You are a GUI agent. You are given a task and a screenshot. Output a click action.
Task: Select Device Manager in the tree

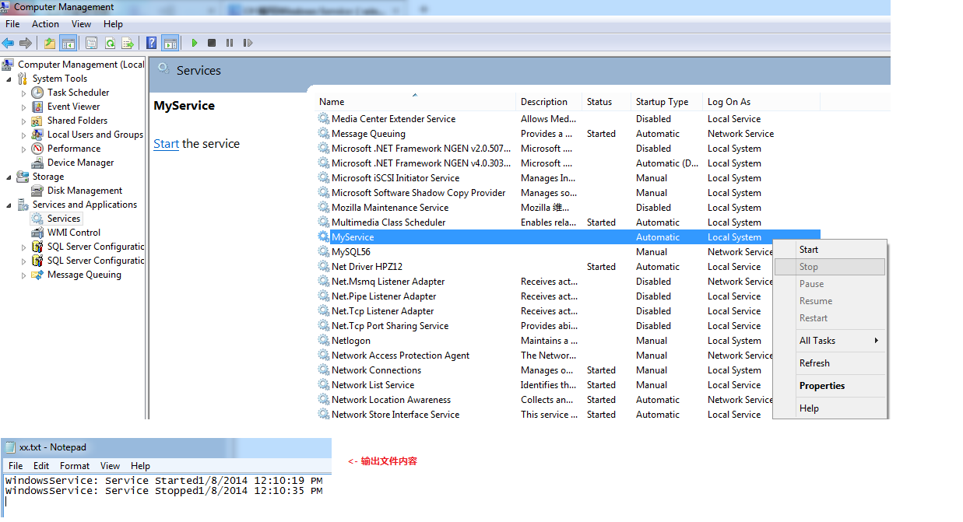[80, 163]
